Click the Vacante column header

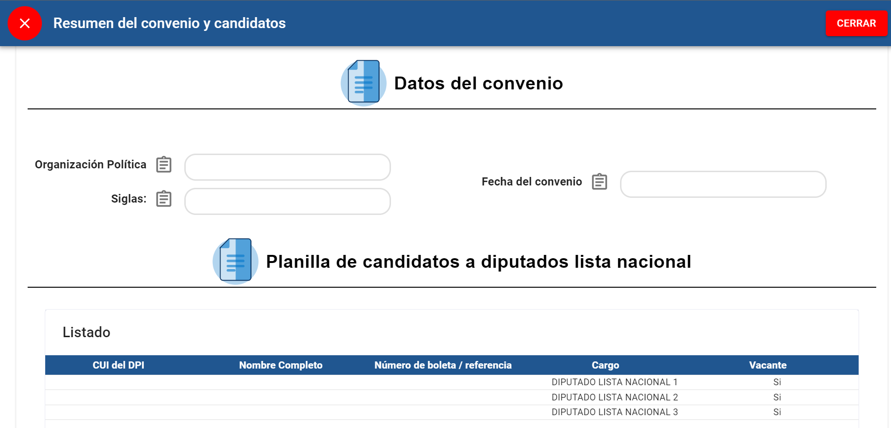767,365
